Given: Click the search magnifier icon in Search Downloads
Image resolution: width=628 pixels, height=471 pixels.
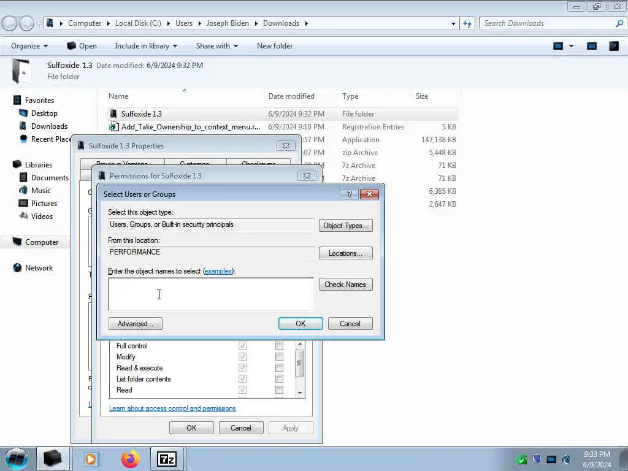Looking at the screenshot, I should [x=619, y=23].
